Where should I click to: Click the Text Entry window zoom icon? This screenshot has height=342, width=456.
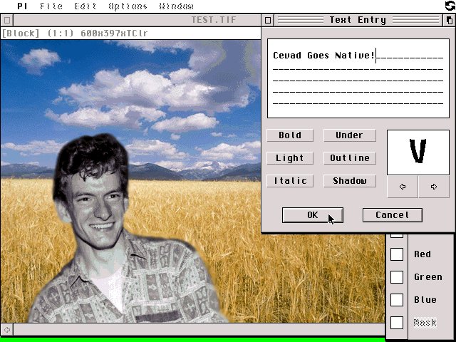coord(450,21)
